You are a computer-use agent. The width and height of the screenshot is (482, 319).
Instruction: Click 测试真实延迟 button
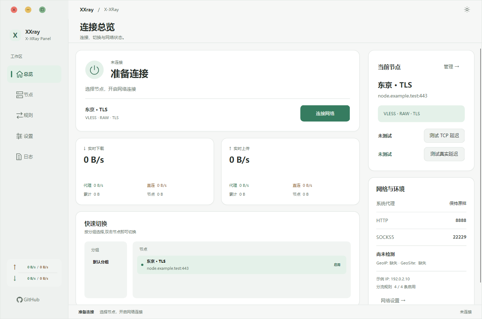(x=444, y=154)
